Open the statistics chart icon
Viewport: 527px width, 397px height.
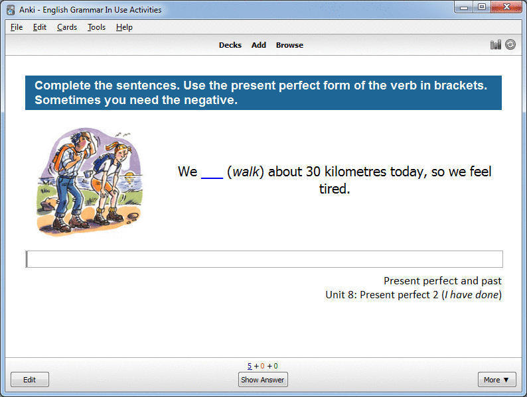tap(495, 44)
